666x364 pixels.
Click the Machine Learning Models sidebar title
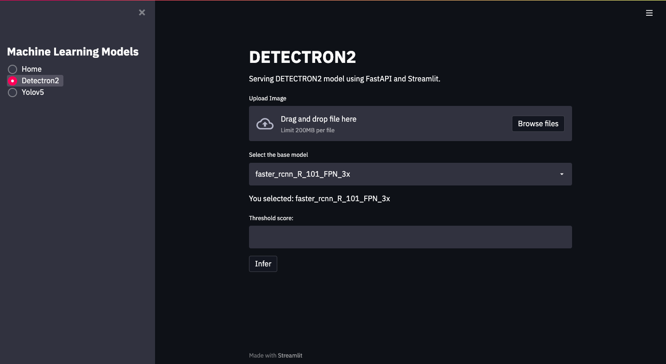tap(73, 51)
